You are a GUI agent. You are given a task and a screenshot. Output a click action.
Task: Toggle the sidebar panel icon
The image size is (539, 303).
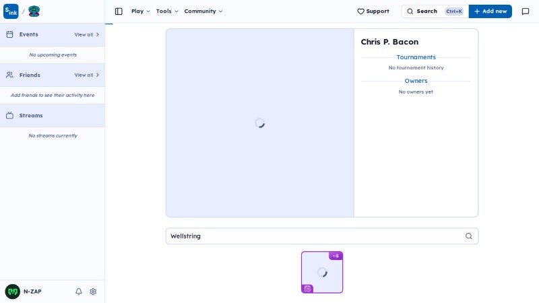tap(119, 11)
